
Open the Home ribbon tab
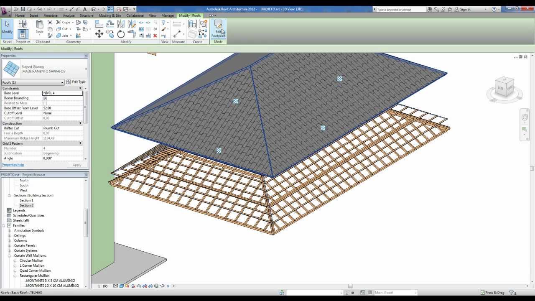(x=20, y=15)
